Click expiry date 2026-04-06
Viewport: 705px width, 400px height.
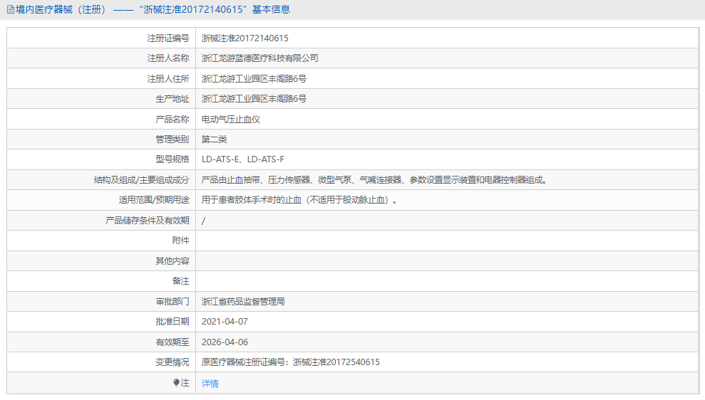point(225,342)
